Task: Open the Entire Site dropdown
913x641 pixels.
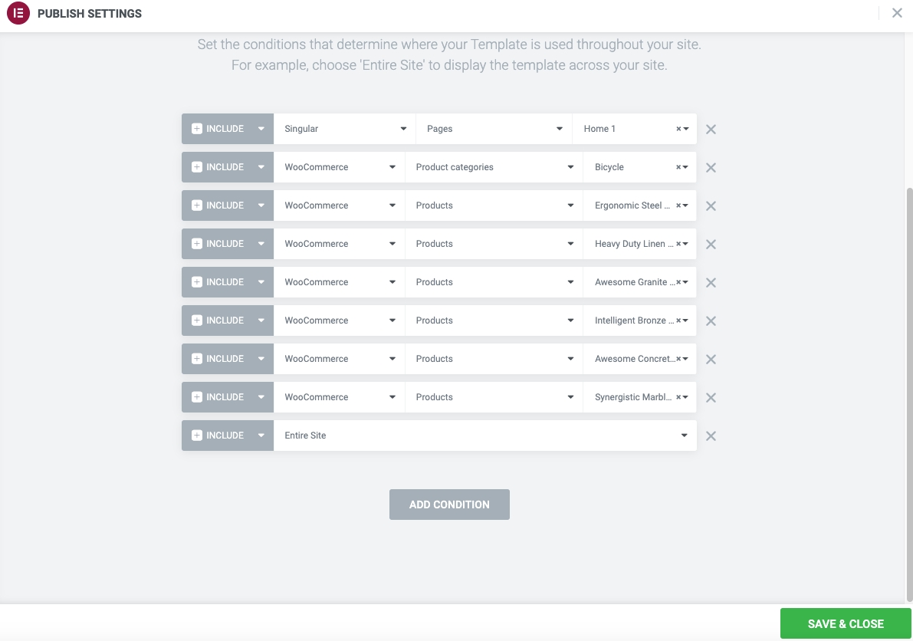Action: click(x=484, y=436)
